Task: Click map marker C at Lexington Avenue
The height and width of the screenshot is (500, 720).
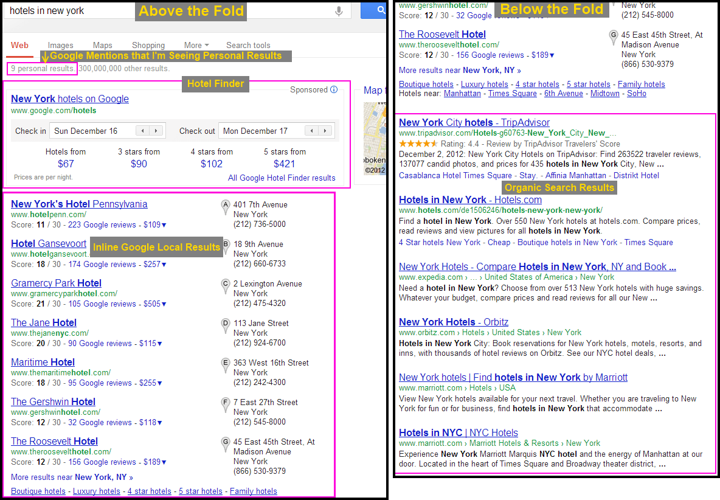Action: (x=225, y=284)
